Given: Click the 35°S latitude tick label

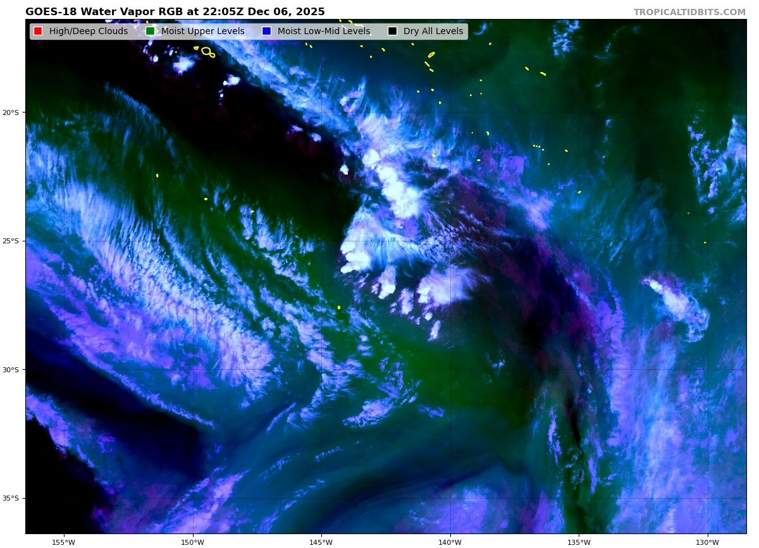Looking at the screenshot, I should [x=11, y=498].
